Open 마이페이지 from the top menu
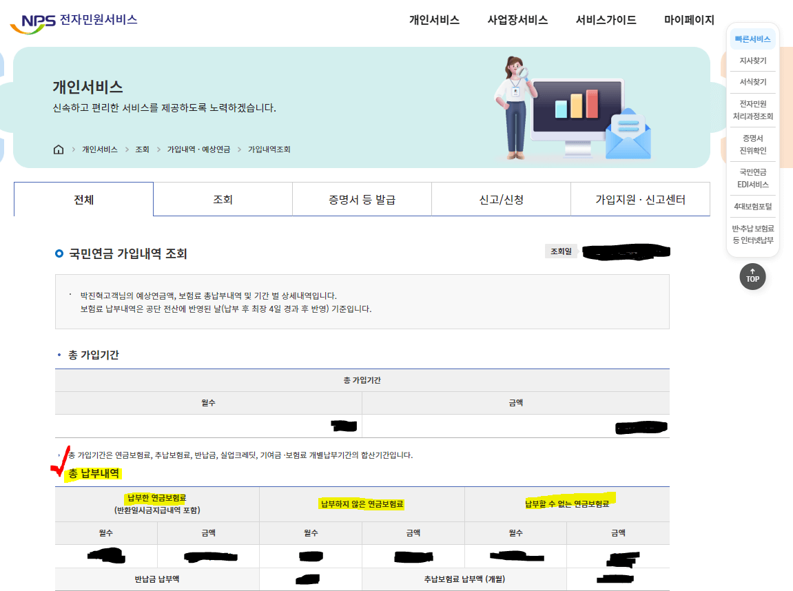 click(x=690, y=20)
